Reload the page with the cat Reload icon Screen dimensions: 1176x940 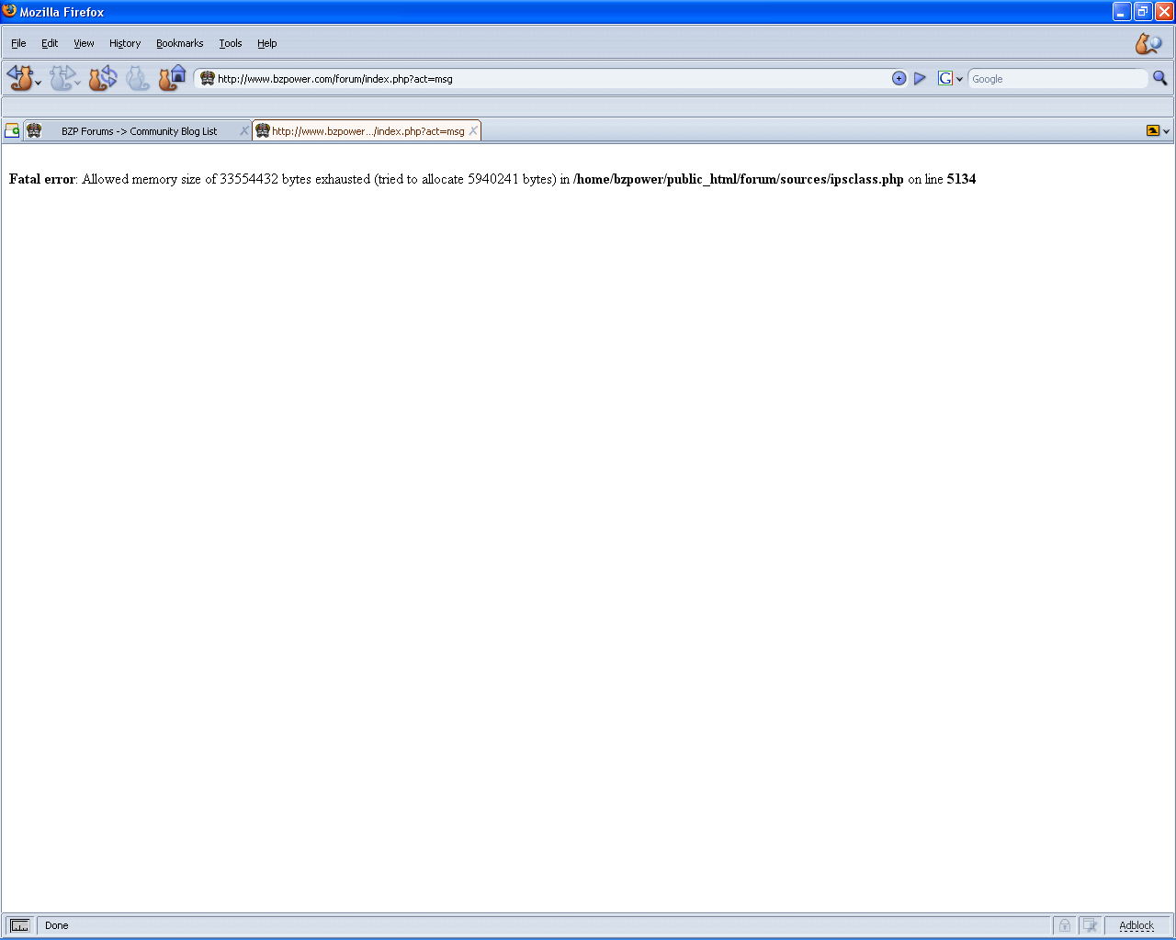coord(102,78)
